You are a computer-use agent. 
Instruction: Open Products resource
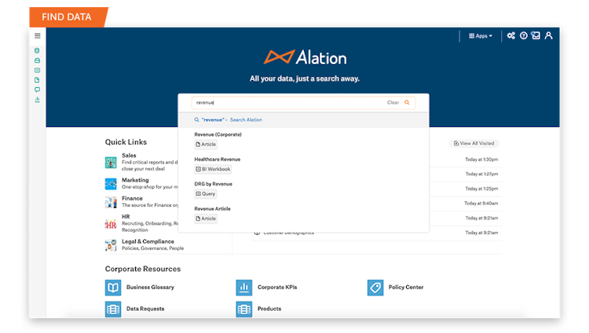[269, 309]
